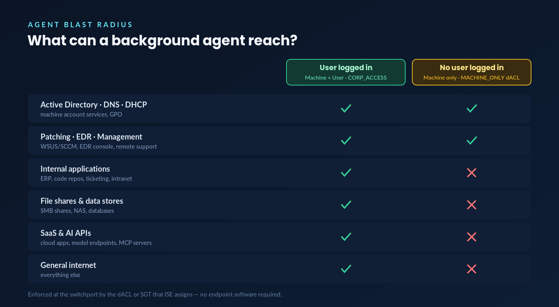559x307 pixels.
Task: Click the 'AGENT BLAST RADIUS' eyebrow label
Action: click(80, 25)
